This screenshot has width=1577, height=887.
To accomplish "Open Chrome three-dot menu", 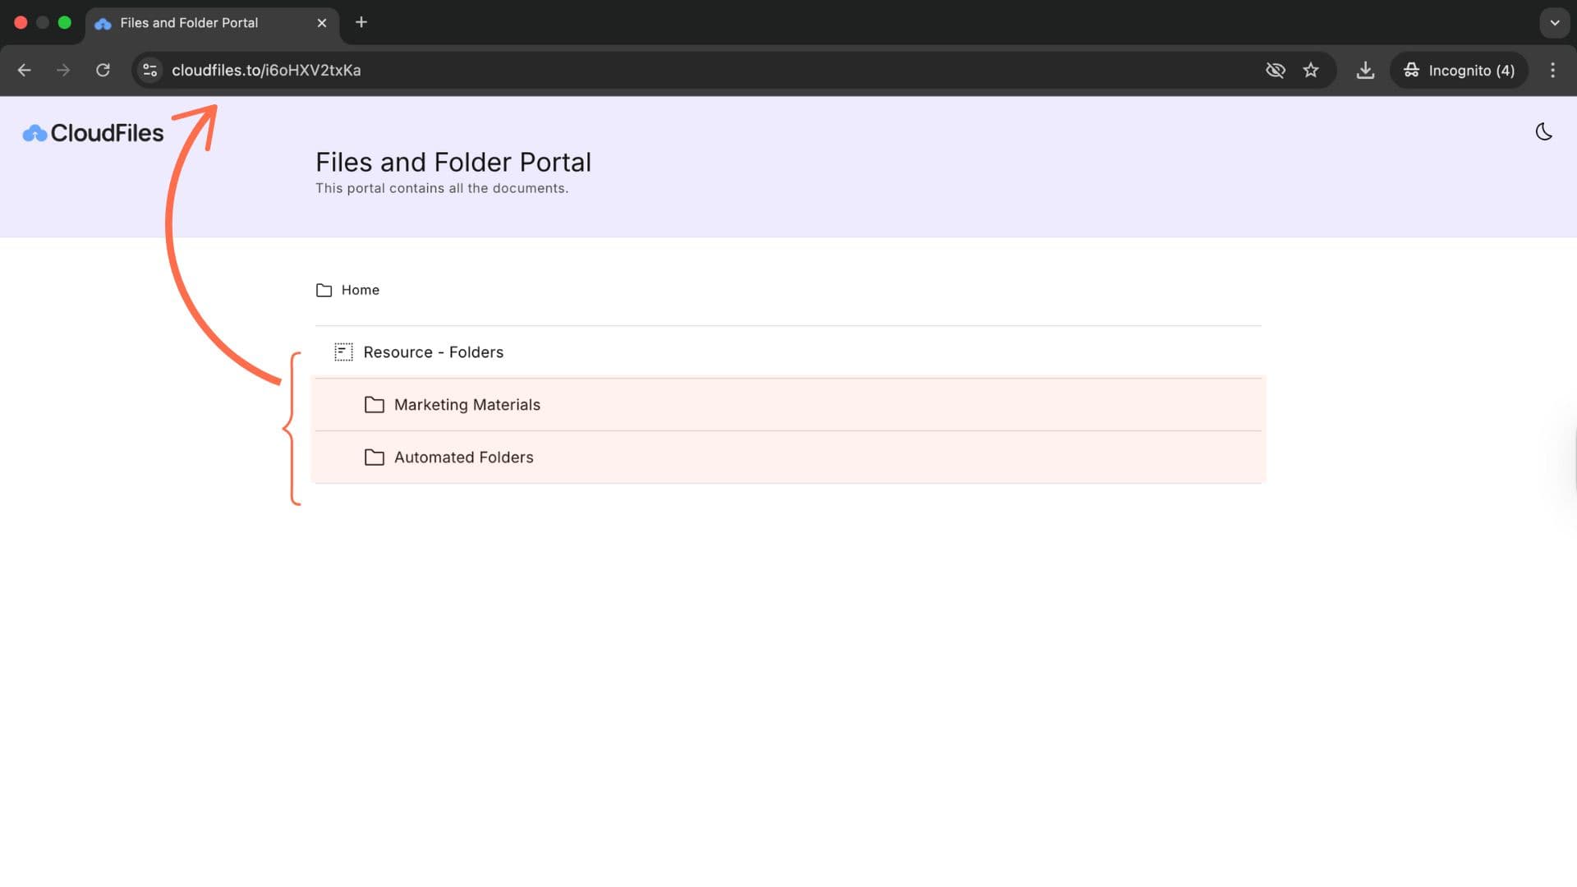I will [1552, 71].
